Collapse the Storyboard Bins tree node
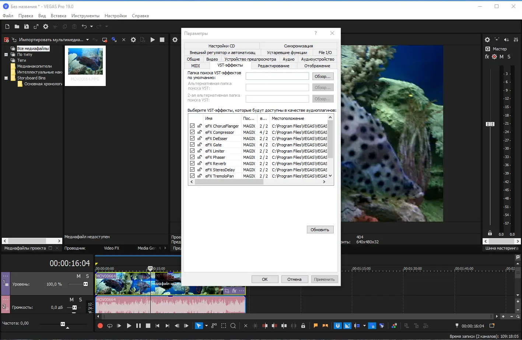The height and width of the screenshot is (340, 522). point(6,78)
